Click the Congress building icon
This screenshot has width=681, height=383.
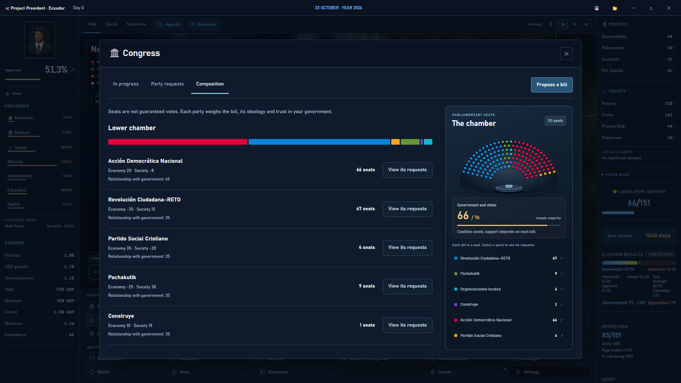(114, 53)
